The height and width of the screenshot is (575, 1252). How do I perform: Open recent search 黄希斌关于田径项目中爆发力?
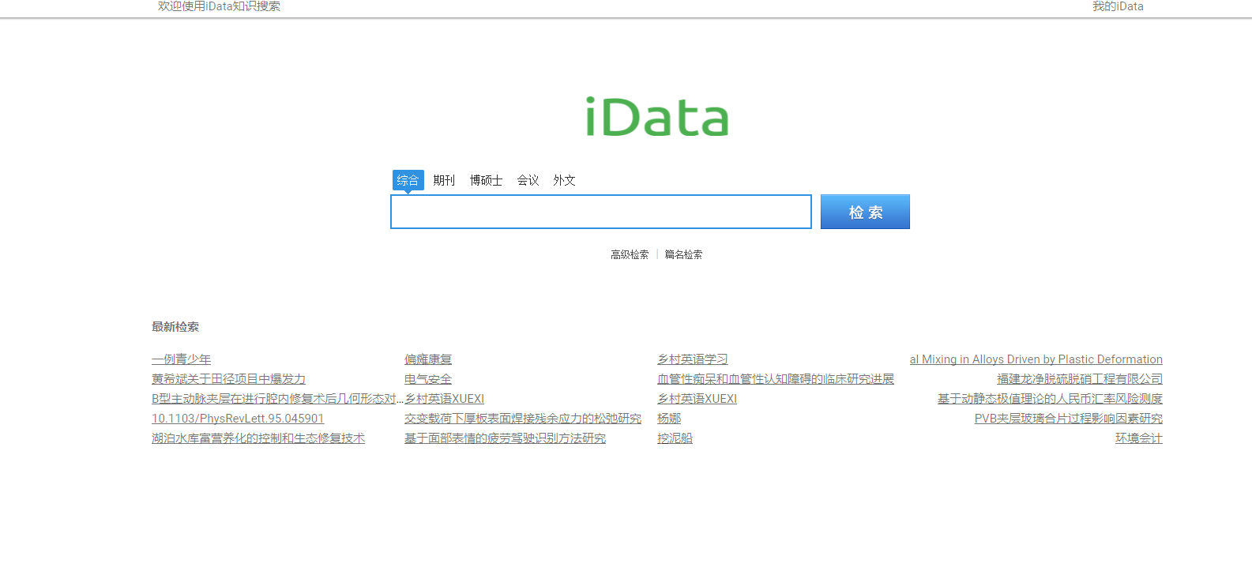click(228, 379)
